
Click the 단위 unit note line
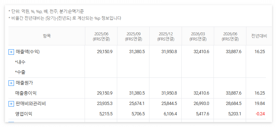[46, 12]
